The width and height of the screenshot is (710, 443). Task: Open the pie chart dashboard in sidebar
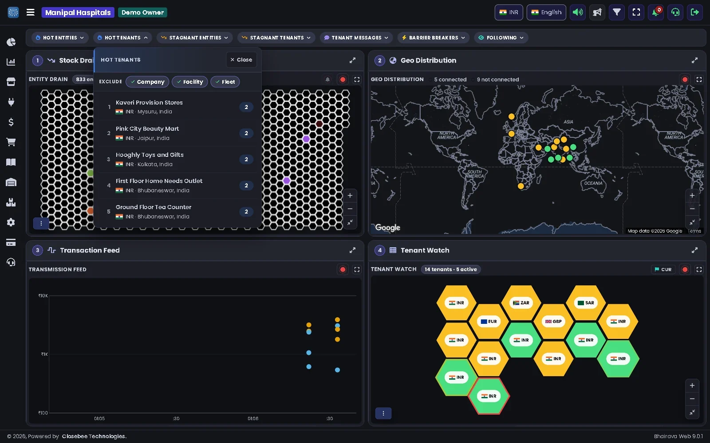11,42
